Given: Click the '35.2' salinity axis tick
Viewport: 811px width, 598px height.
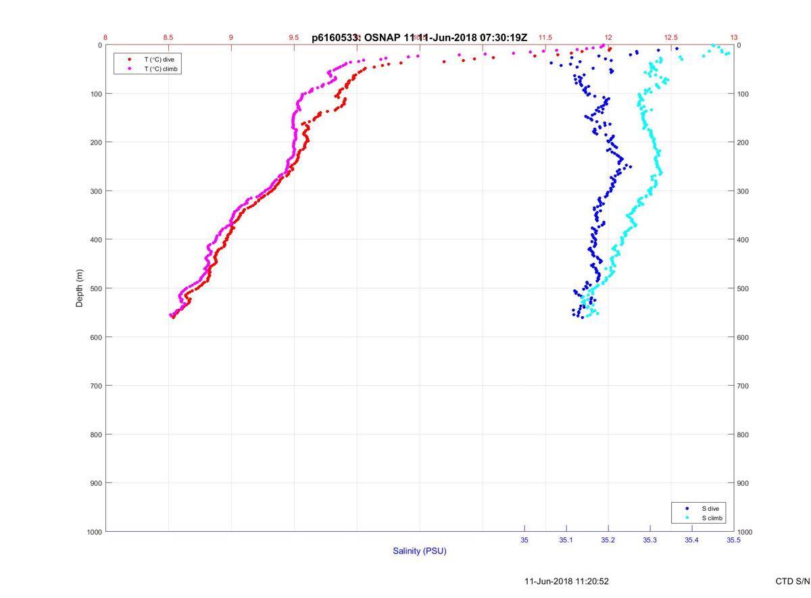Looking at the screenshot, I should 608,540.
